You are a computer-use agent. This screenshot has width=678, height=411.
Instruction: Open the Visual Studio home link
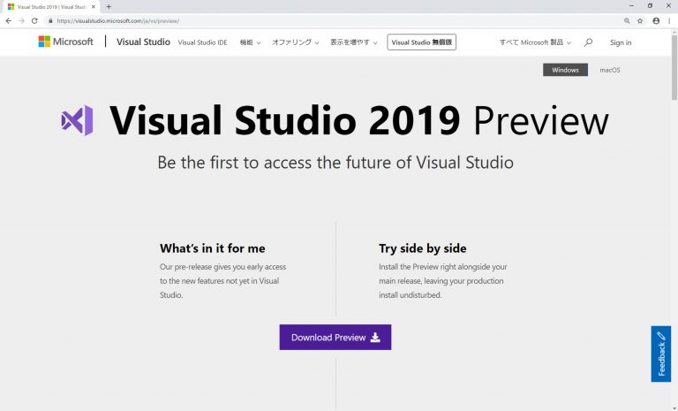pyautogui.click(x=143, y=42)
